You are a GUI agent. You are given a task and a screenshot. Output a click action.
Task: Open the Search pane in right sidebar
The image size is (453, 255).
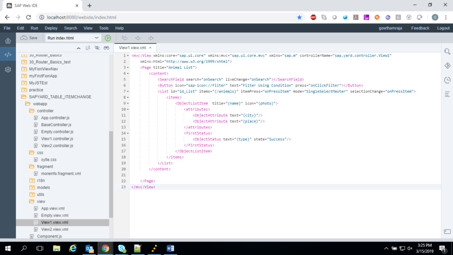coord(447,52)
